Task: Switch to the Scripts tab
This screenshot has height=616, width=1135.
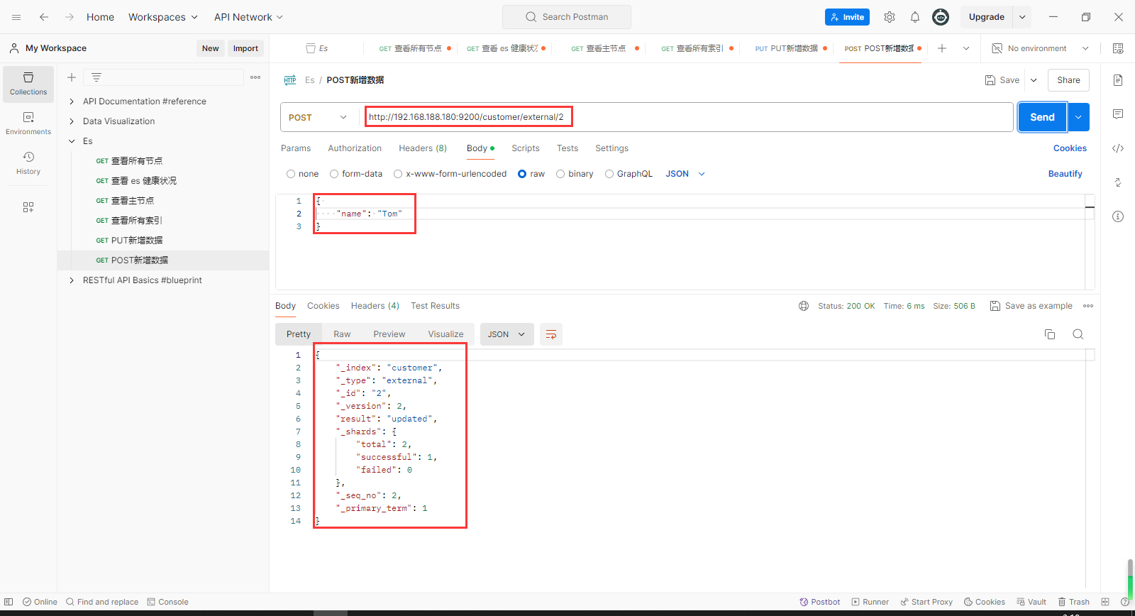Action: [526, 148]
